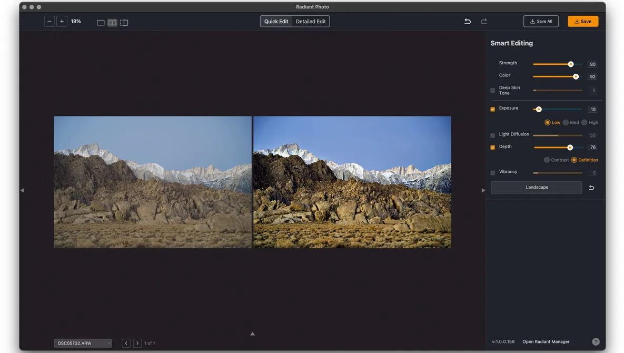Select the Contrast option under Depth
Image resolution: width=624 pixels, height=353 pixels.
click(547, 160)
